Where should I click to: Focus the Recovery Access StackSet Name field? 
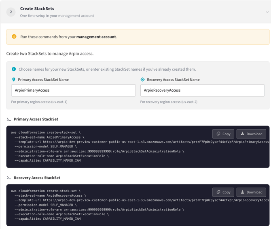point(202,90)
